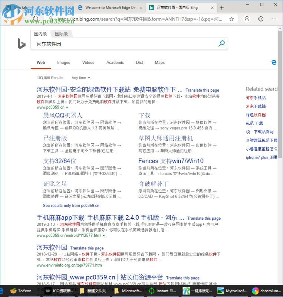Viewport: 283px width, 297px height.
Task: Translate the first search result page
Action: click(x=202, y=90)
